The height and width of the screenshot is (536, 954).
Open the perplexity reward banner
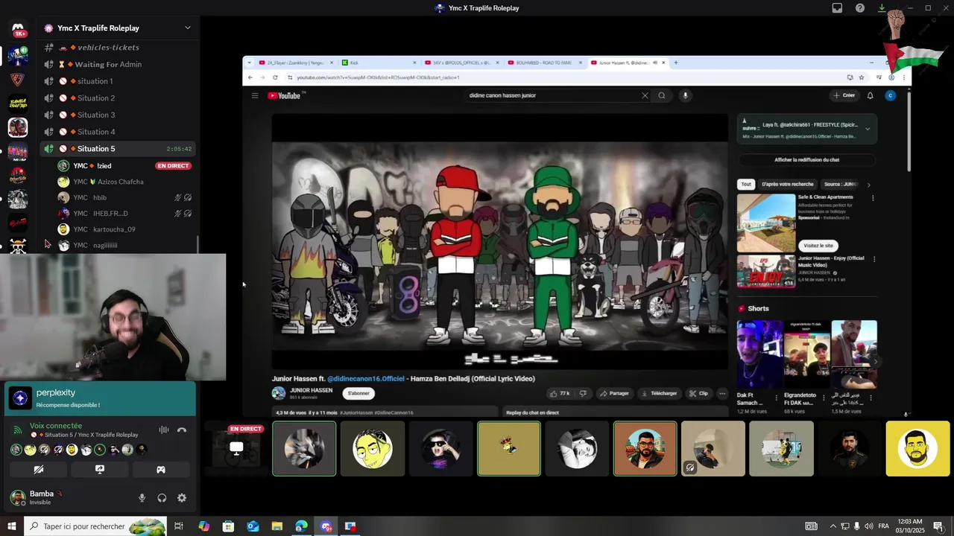pos(100,398)
